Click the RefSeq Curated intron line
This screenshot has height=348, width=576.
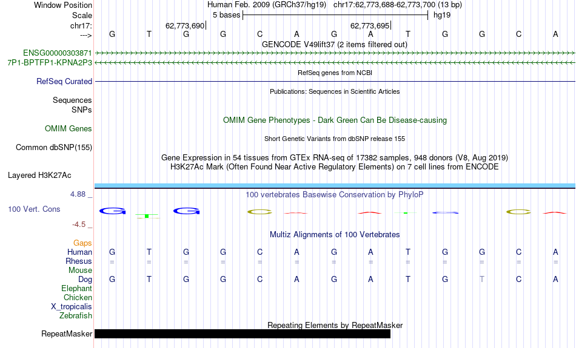335,81
